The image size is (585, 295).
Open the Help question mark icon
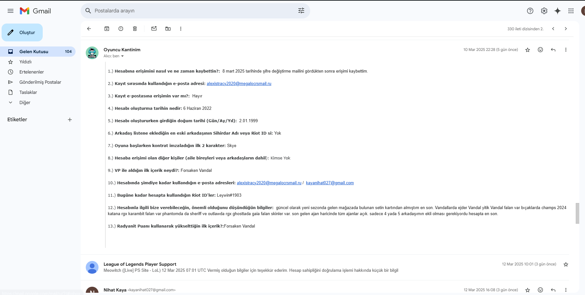(x=530, y=11)
